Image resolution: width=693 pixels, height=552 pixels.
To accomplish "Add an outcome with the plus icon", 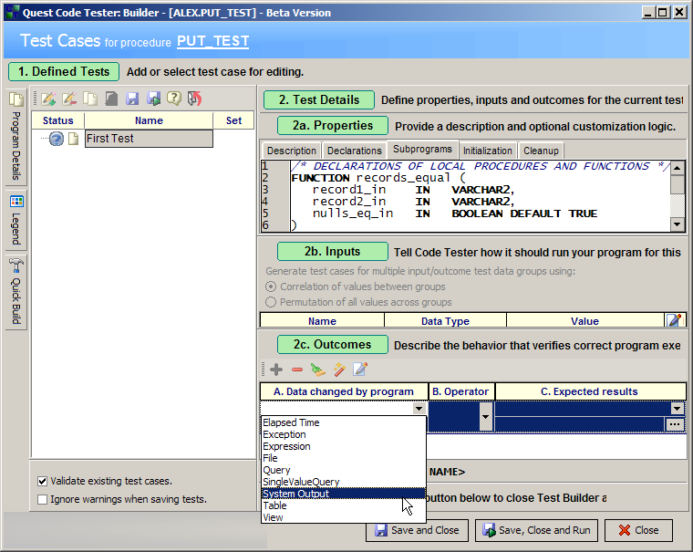I will [276, 370].
